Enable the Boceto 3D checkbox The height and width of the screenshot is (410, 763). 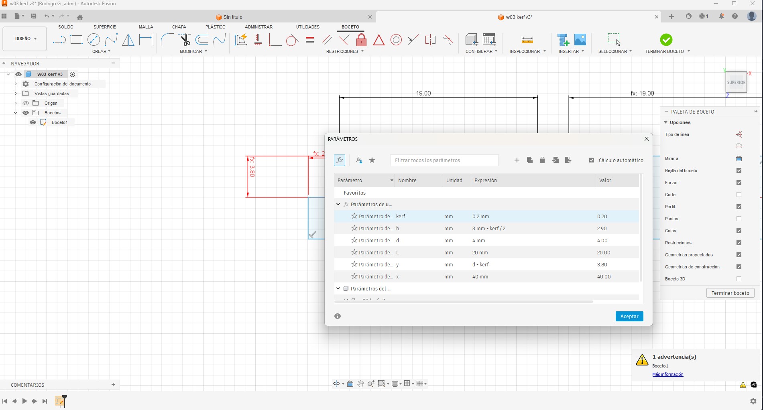(x=739, y=279)
